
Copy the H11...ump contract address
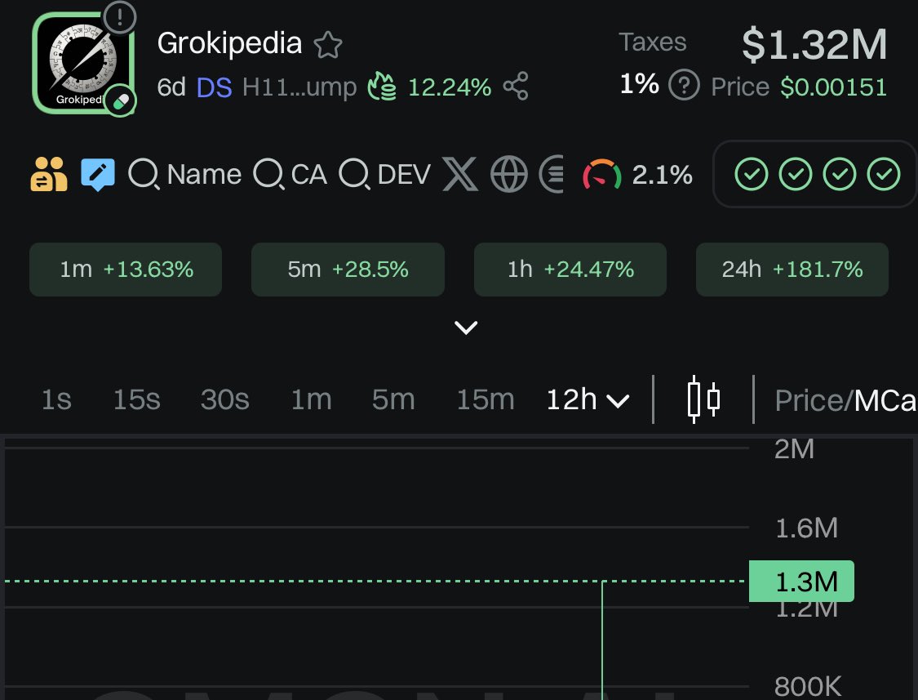click(299, 87)
